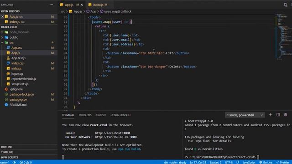Switch to the index.js editor tab
This screenshot has width=292, height=164.
point(98,5)
